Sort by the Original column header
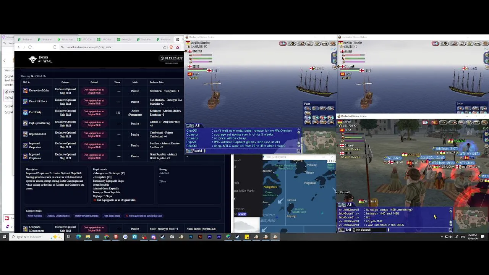 pyautogui.click(x=94, y=82)
